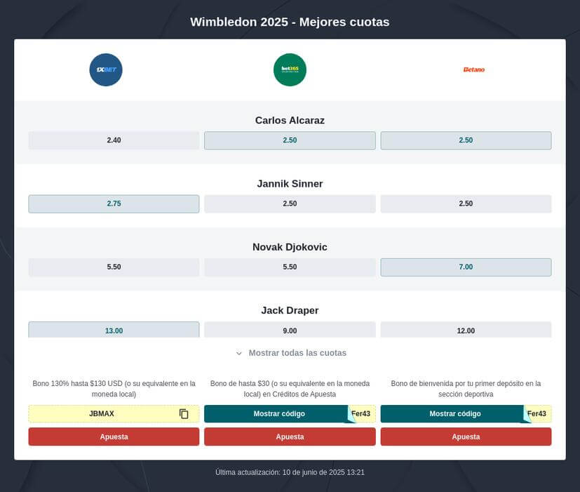Click Apuesta button under 1XBET

114,437
